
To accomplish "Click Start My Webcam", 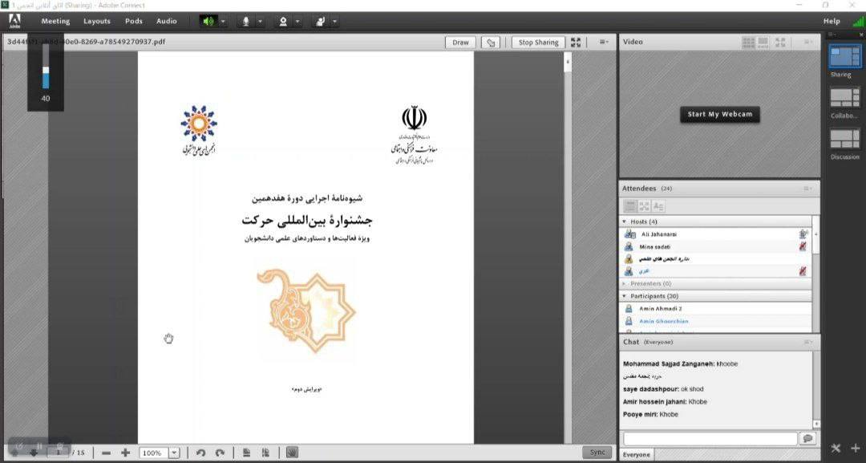I will tap(719, 114).
